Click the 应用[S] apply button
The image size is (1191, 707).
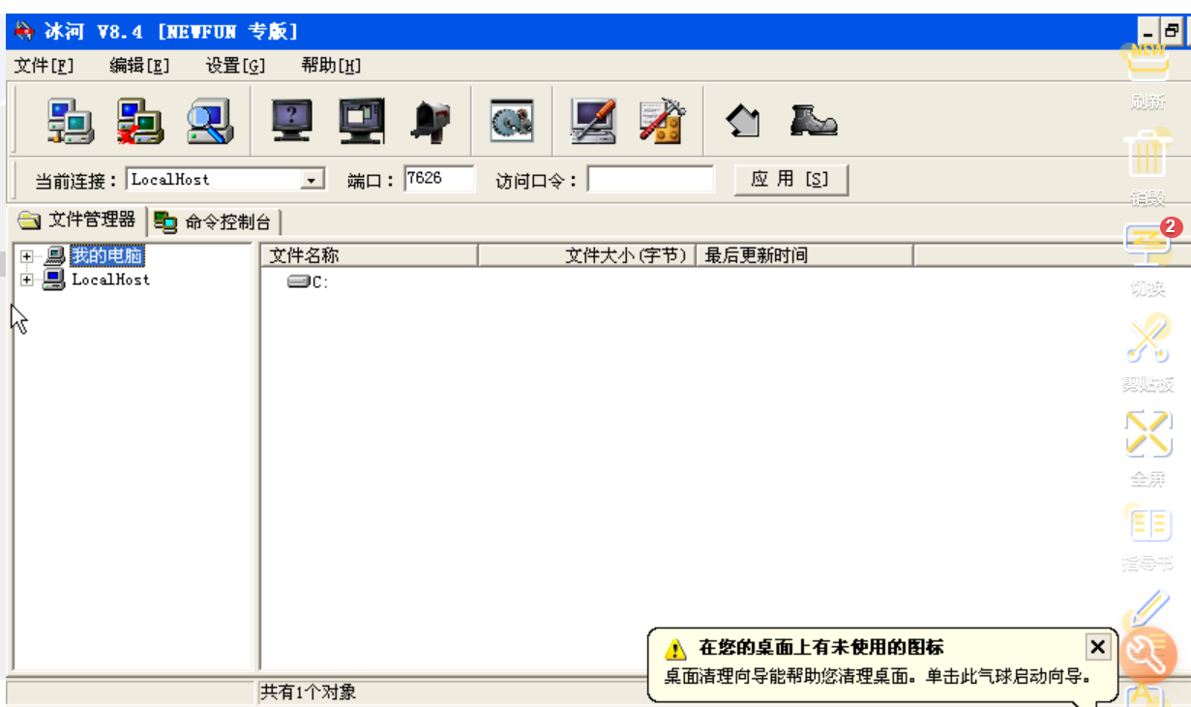pyautogui.click(x=790, y=180)
